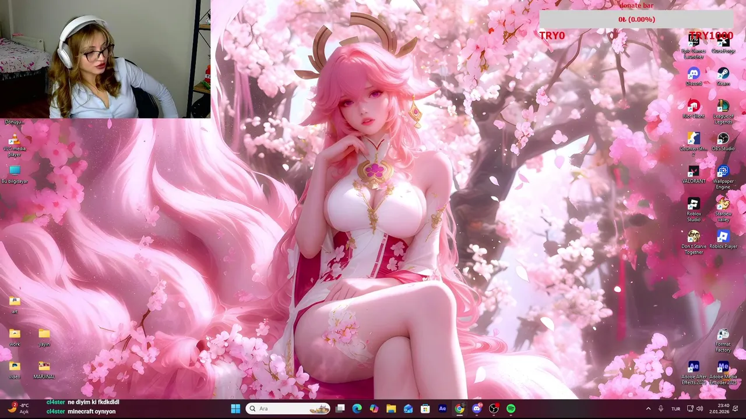Open After Effects from the taskbar
Viewport: 746px width, 419px height.
(x=442, y=409)
